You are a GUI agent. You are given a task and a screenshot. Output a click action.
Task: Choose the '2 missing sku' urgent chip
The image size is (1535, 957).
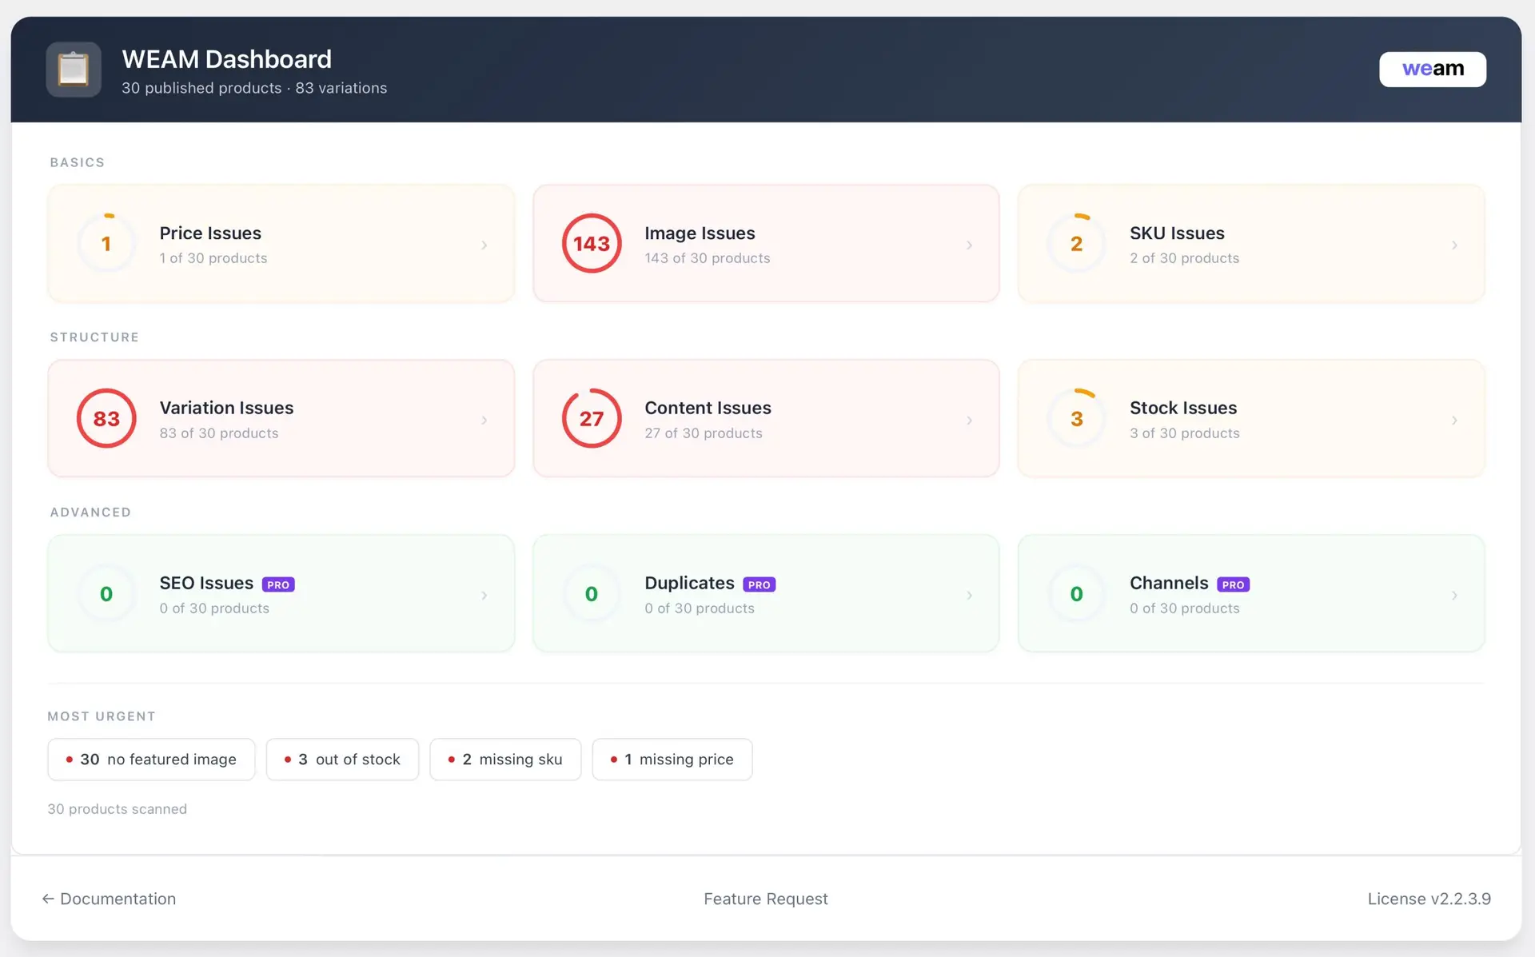(505, 760)
